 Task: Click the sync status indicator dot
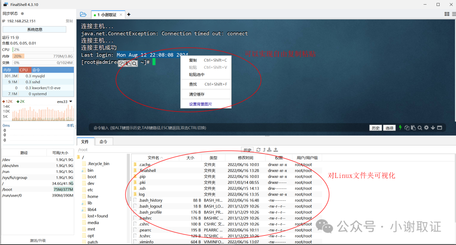22,13
